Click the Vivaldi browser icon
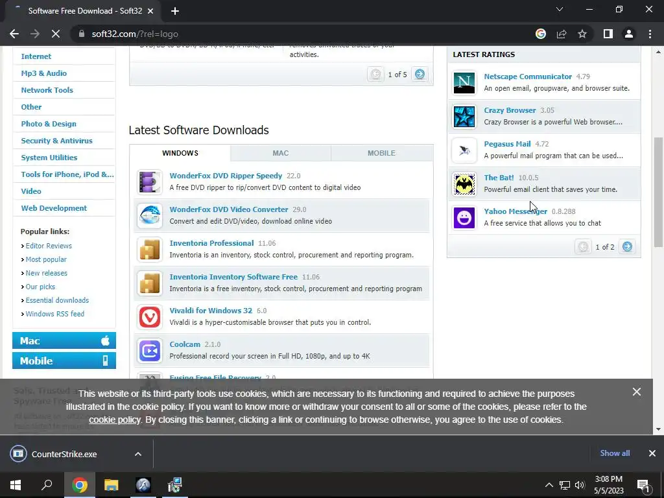The image size is (664, 498). pos(150,316)
